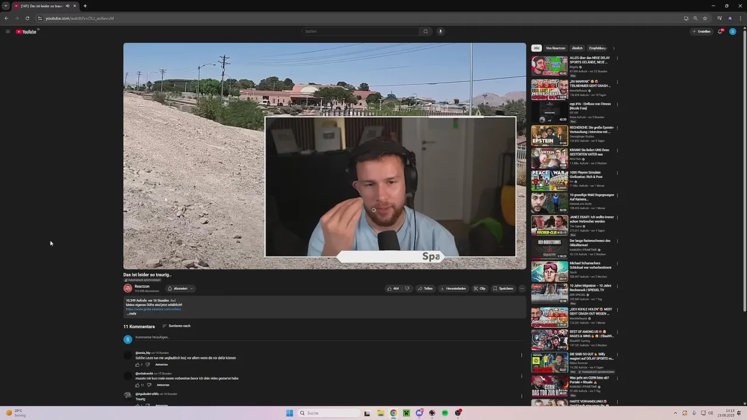Go back in the browser
The height and width of the screenshot is (420, 747).
pyautogui.click(x=6, y=18)
